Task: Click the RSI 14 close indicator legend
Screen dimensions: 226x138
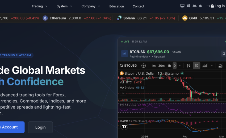Action: point(133,105)
